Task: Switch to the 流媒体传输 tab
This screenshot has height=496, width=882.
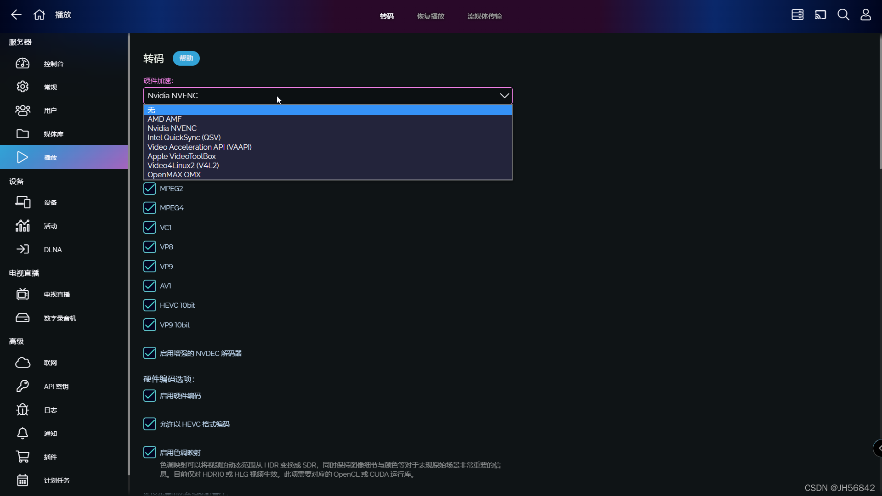Action: [x=484, y=16]
